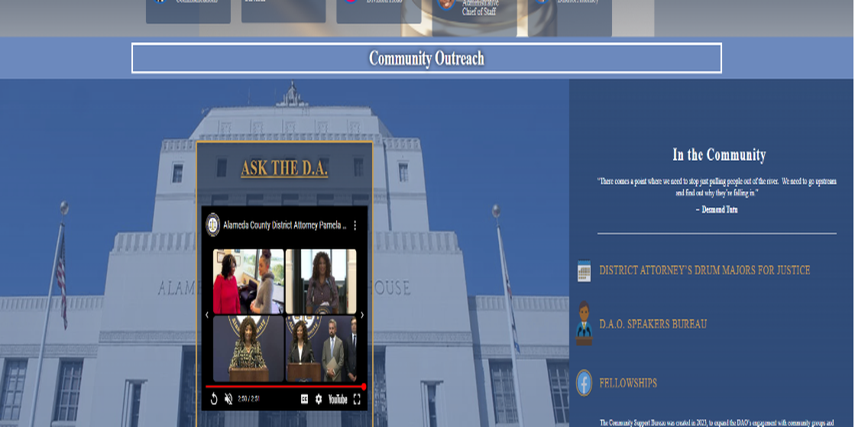Play the suggested video of woman in patterned top
Screen dimensions: 855x427
(x=248, y=348)
